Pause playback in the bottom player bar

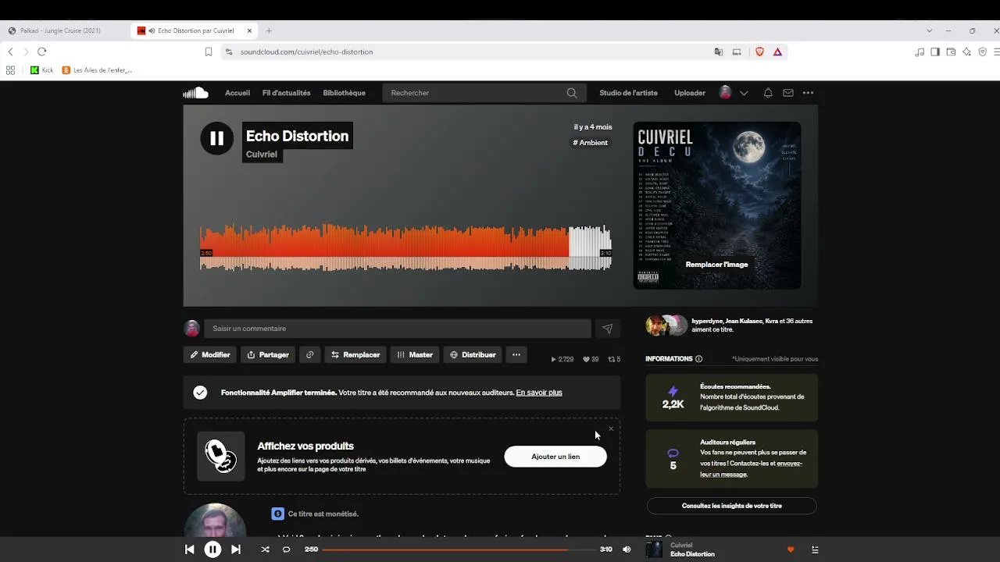tap(212, 550)
